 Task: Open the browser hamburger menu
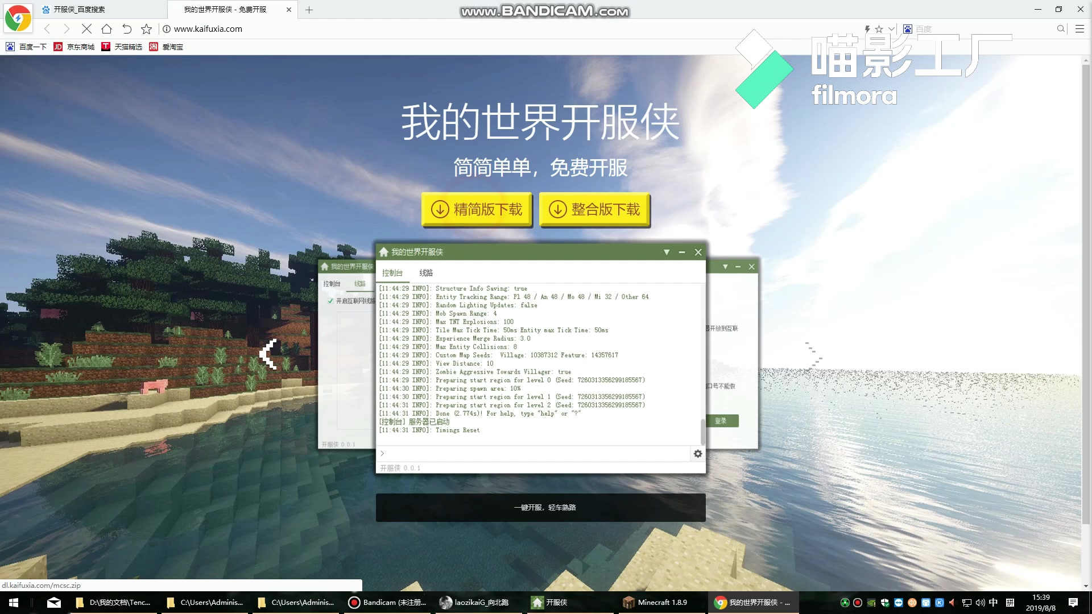coord(1079,28)
